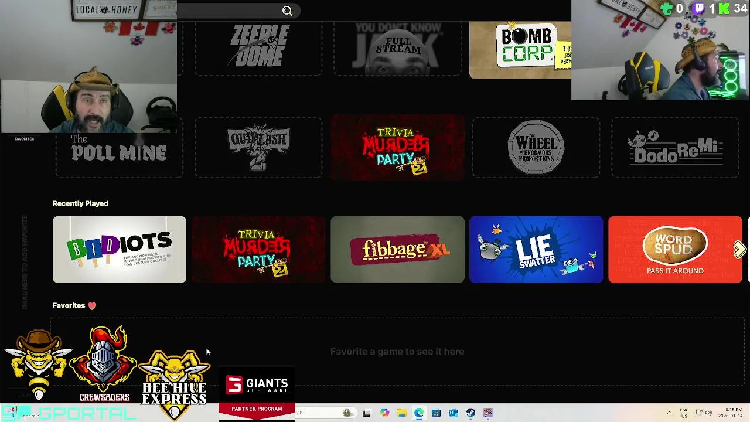Select the Quiplash 2 game tile
This screenshot has width=750, height=422.
[258, 147]
